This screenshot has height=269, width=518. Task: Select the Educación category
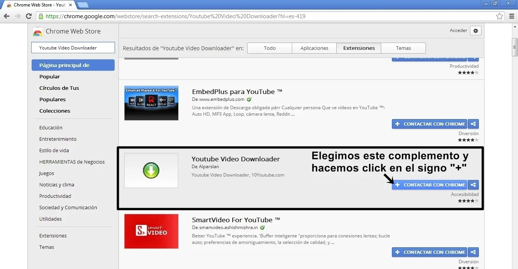click(x=51, y=128)
